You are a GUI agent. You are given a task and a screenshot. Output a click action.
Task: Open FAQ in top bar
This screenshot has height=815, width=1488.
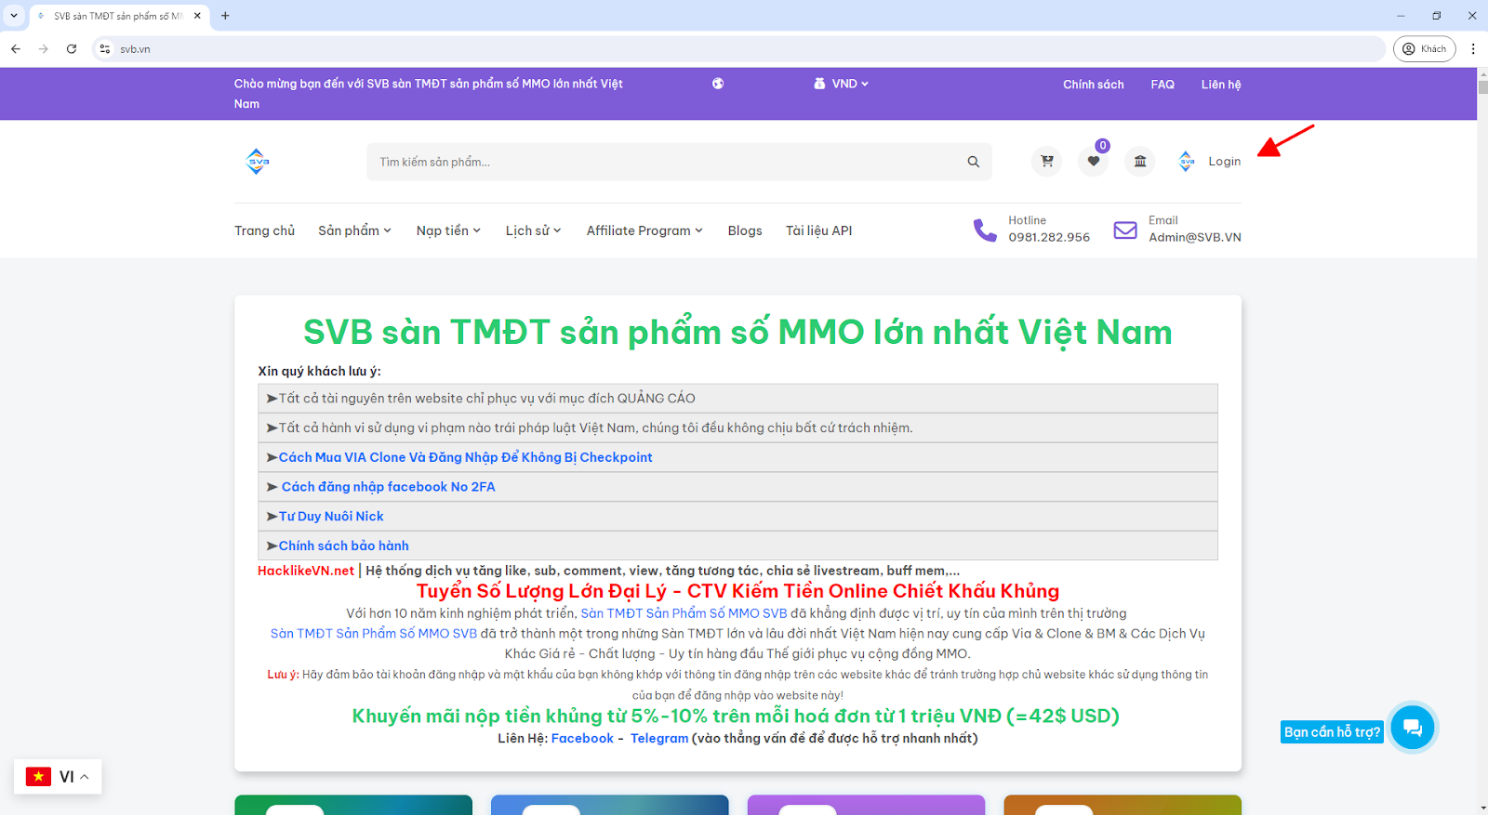[1162, 85]
